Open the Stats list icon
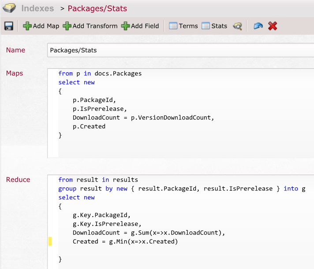The height and width of the screenshot is (269, 314). (x=206, y=26)
